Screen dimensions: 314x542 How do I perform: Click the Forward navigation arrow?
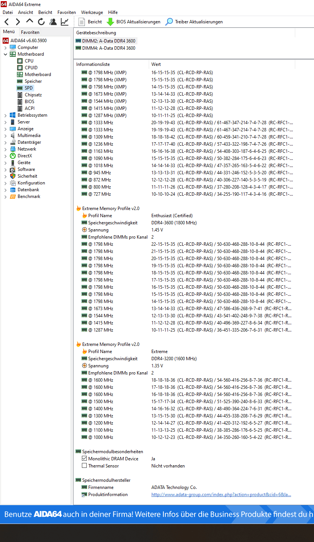point(18,22)
